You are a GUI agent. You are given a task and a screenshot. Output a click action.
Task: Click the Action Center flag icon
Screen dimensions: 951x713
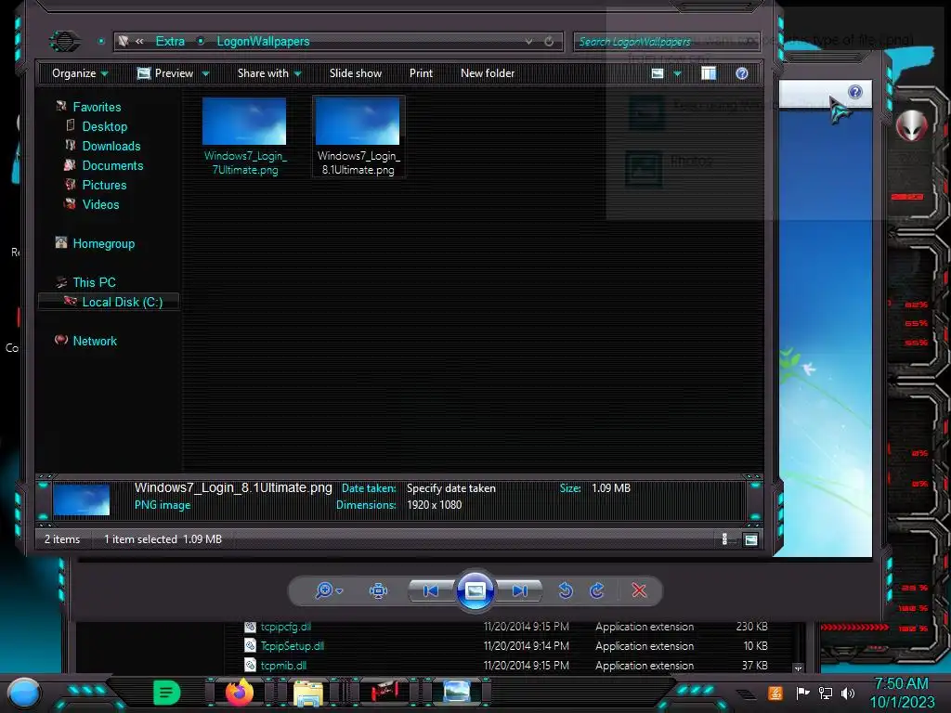(x=803, y=693)
